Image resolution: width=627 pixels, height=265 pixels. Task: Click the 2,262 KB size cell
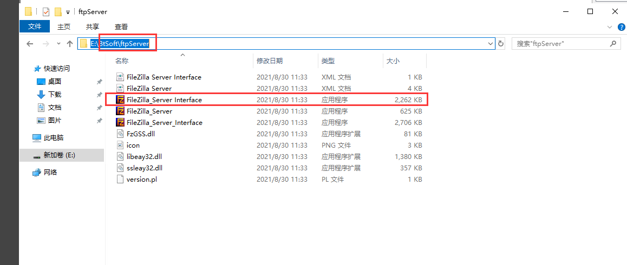(x=408, y=100)
